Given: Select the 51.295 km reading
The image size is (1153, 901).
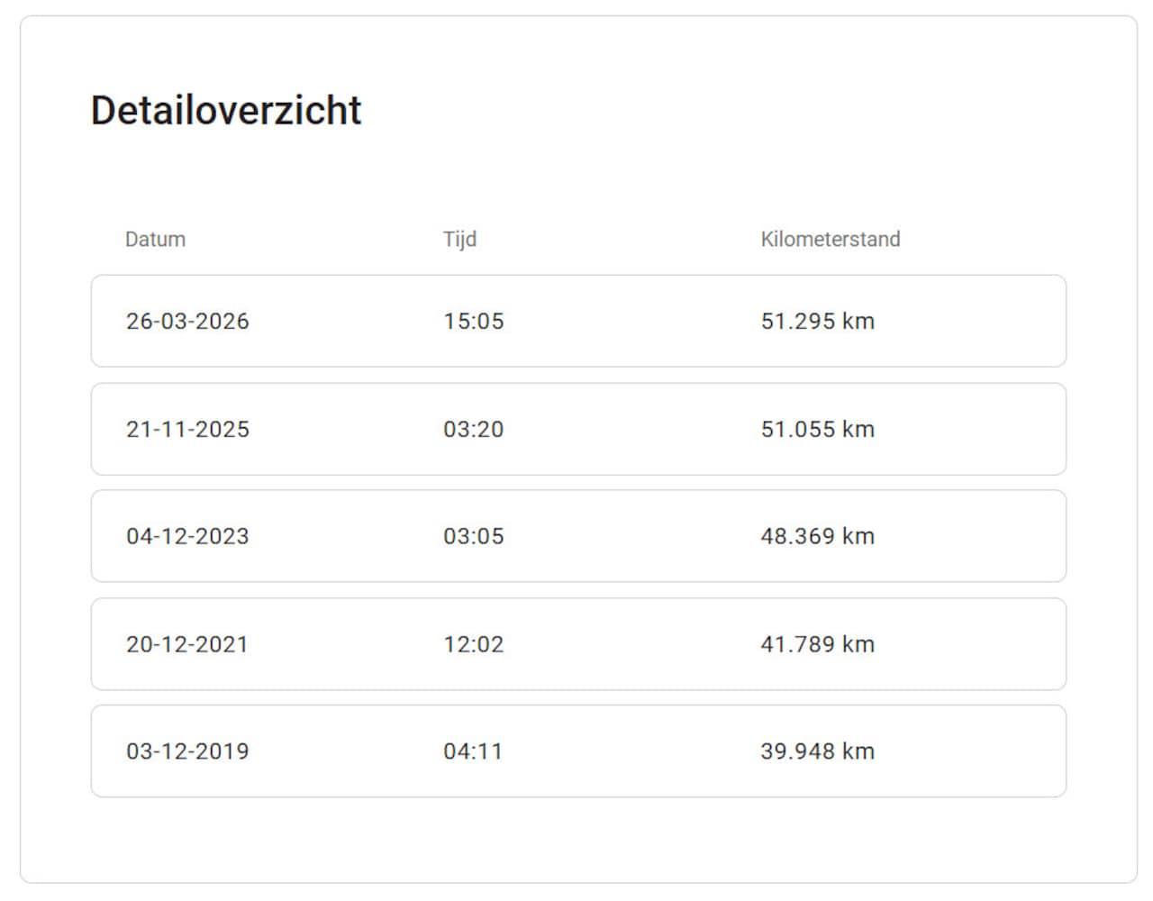Looking at the screenshot, I should (x=817, y=322).
